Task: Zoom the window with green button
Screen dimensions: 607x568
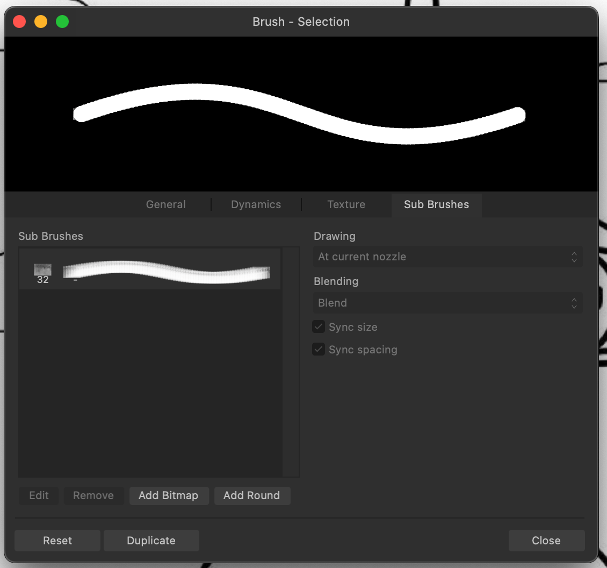Action: click(x=62, y=22)
